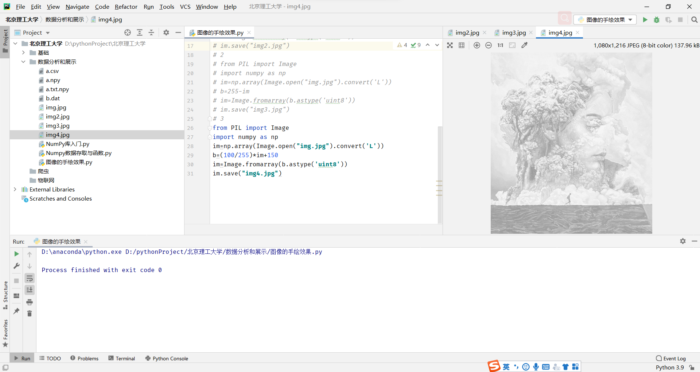Open the run configuration dropdown
This screenshot has width=700, height=372.
(x=605, y=20)
